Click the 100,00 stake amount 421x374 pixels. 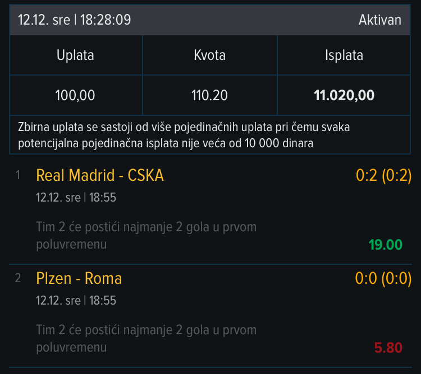pyautogui.click(x=75, y=95)
